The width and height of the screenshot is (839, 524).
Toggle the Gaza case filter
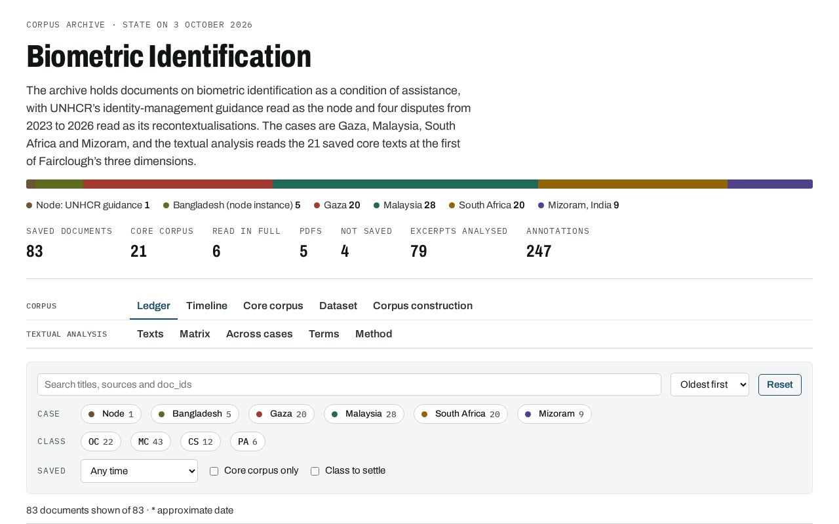point(281,414)
